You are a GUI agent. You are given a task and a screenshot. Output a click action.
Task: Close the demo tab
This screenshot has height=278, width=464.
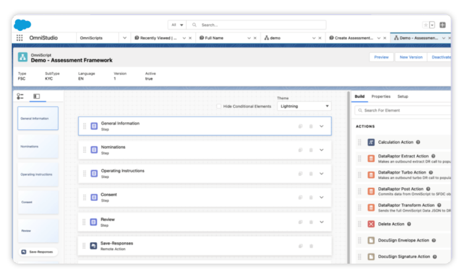pyautogui.click(x=320, y=38)
